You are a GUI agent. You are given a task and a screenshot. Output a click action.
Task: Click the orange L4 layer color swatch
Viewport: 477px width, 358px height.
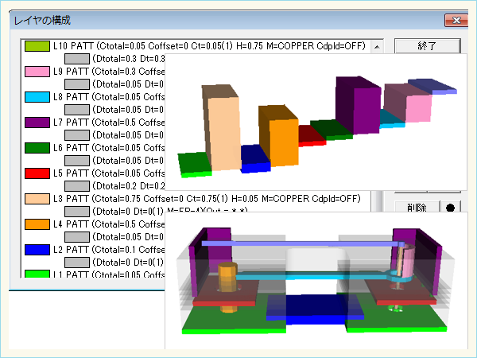pos(37,224)
